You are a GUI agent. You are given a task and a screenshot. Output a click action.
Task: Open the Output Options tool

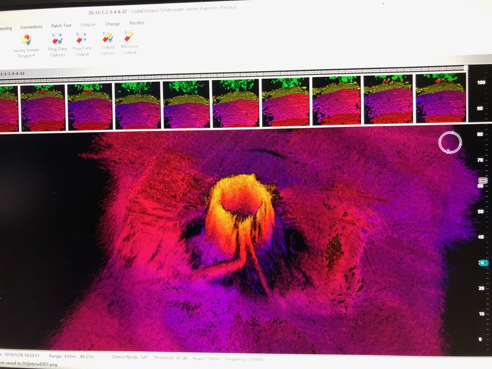coord(108,43)
